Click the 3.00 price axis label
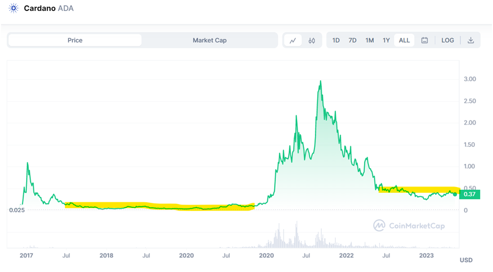This screenshot has width=493, height=272. [469, 79]
